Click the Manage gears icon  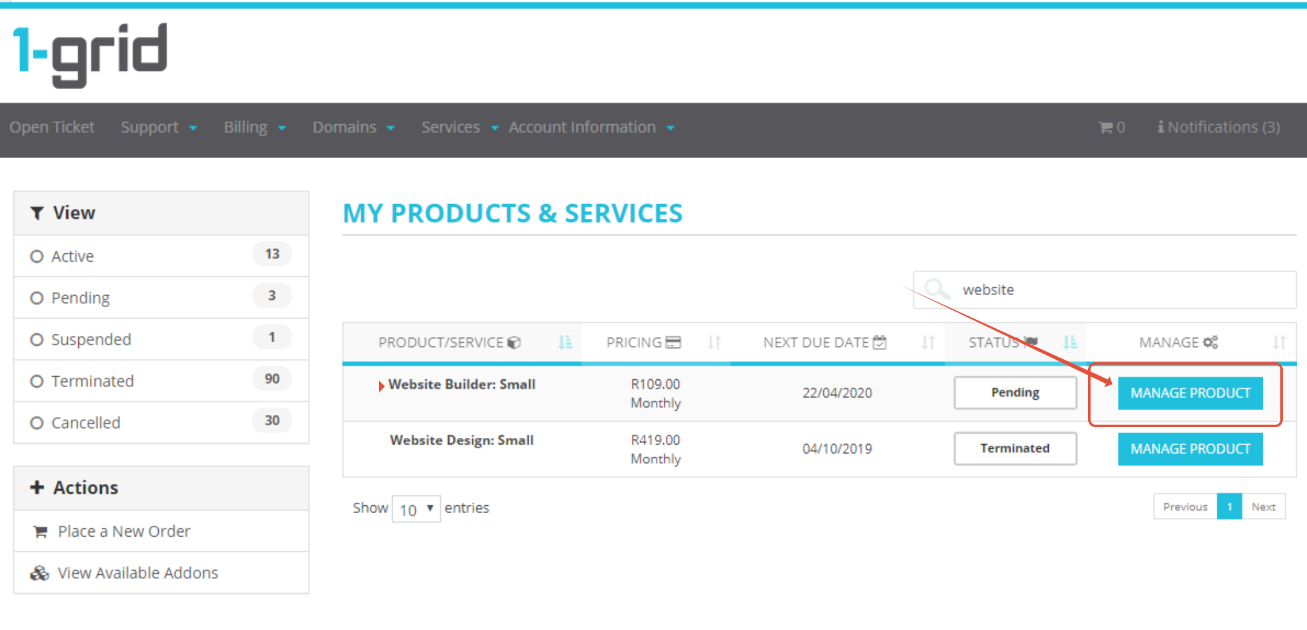1211,342
